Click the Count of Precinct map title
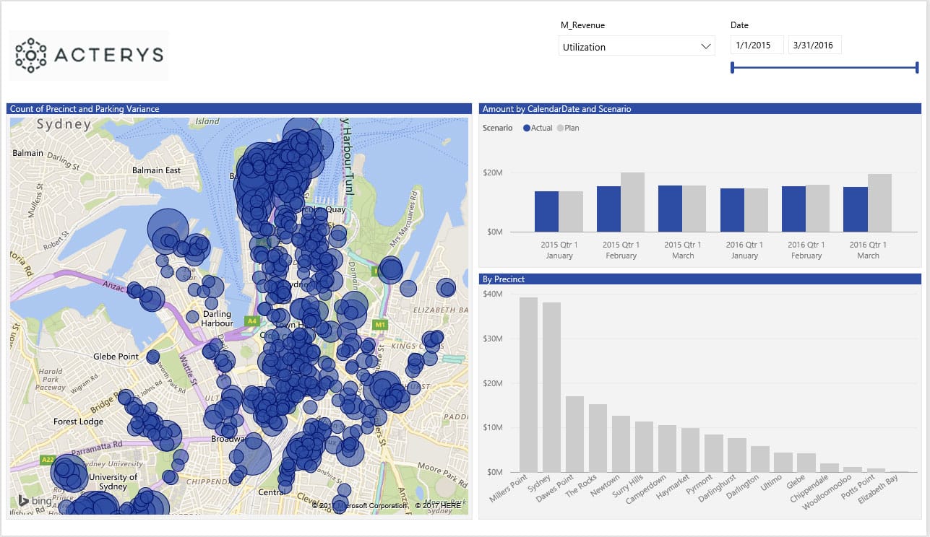 pyautogui.click(x=85, y=109)
